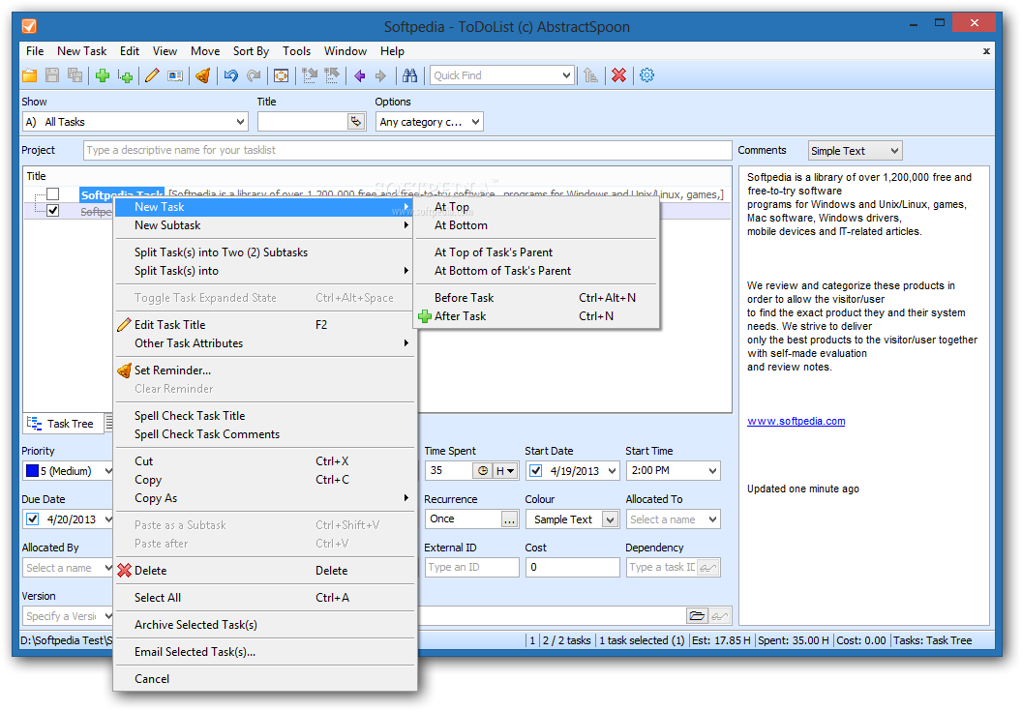Choose Cancel in the context menu
Screen dimensions: 1022x711
tap(265, 679)
